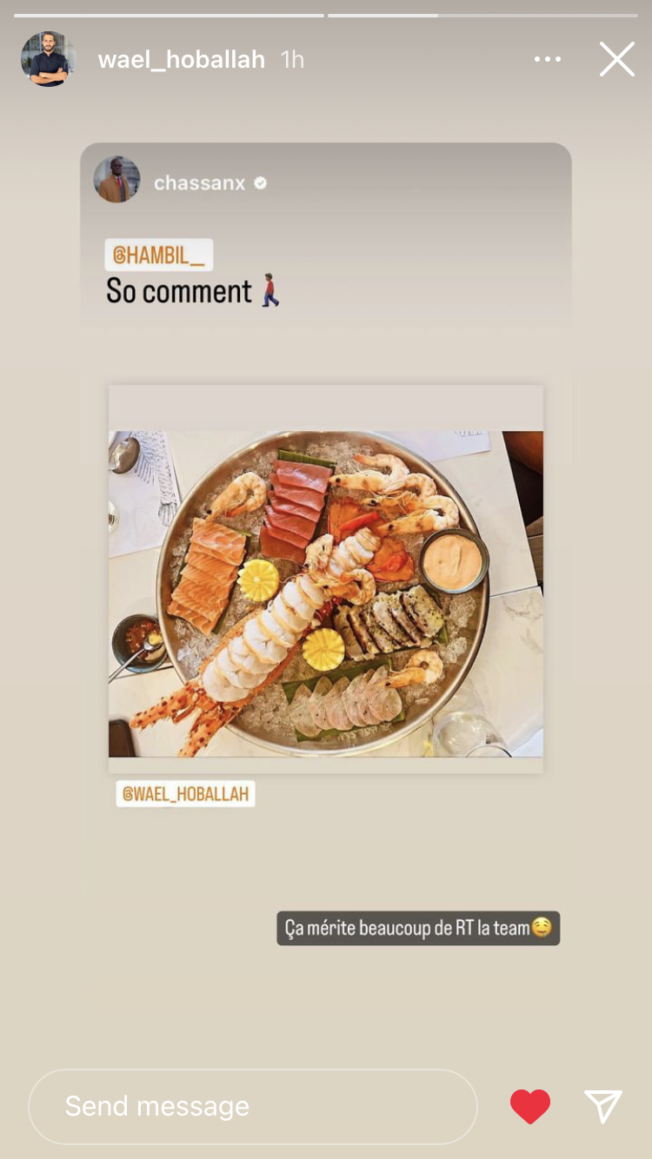Viewport: 652px width, 1159px height.
Task: Tap the verified badge next to chassanx
Action: coord(260,183)
